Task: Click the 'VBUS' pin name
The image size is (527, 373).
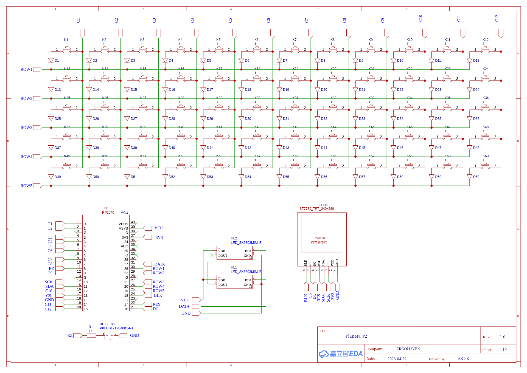Action: tap(123, 224)
